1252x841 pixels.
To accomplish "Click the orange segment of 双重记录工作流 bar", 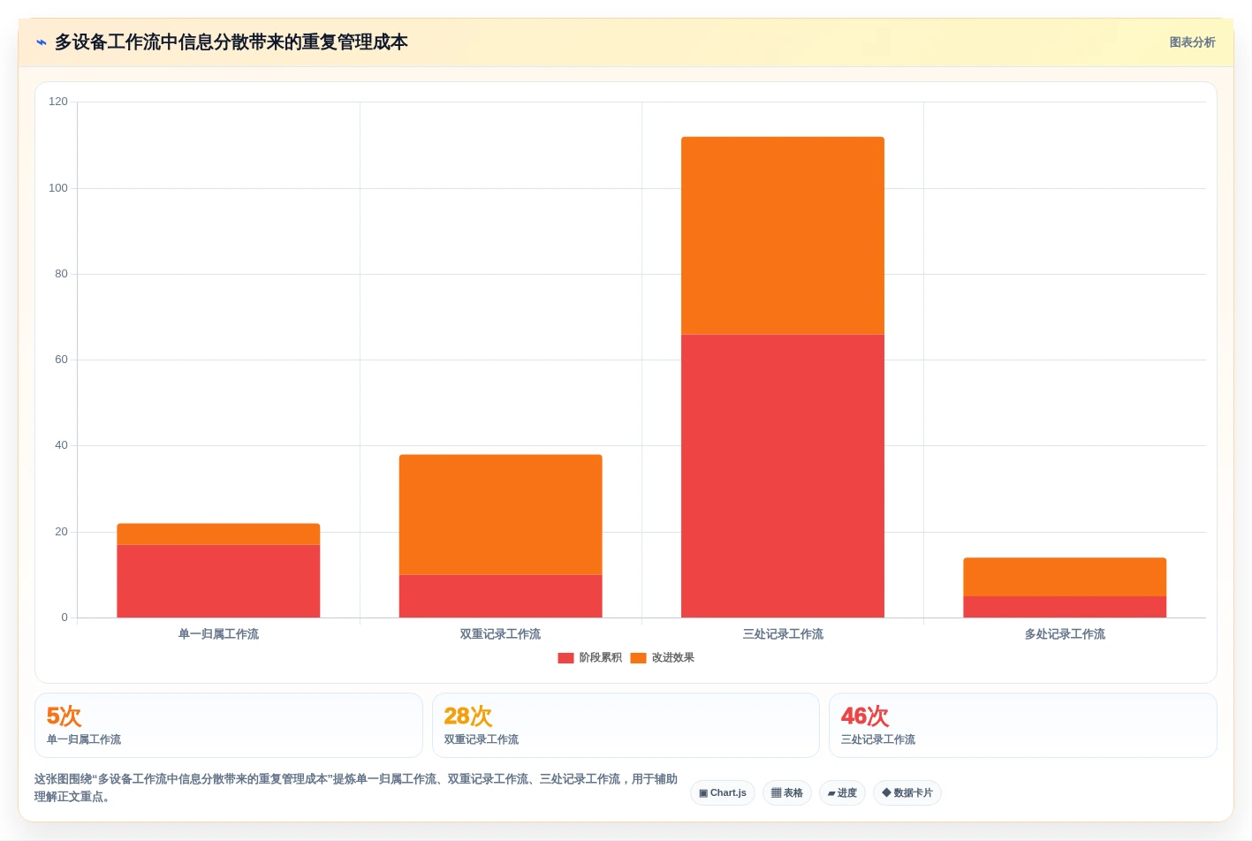I will 500,515.
